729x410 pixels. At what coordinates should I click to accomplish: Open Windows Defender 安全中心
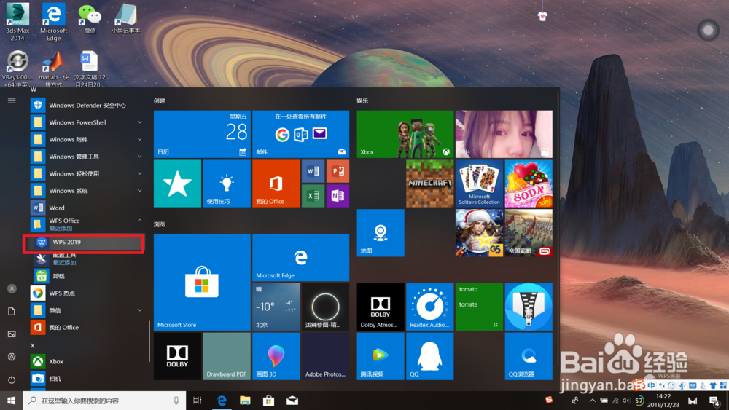[x=87, y=106]
